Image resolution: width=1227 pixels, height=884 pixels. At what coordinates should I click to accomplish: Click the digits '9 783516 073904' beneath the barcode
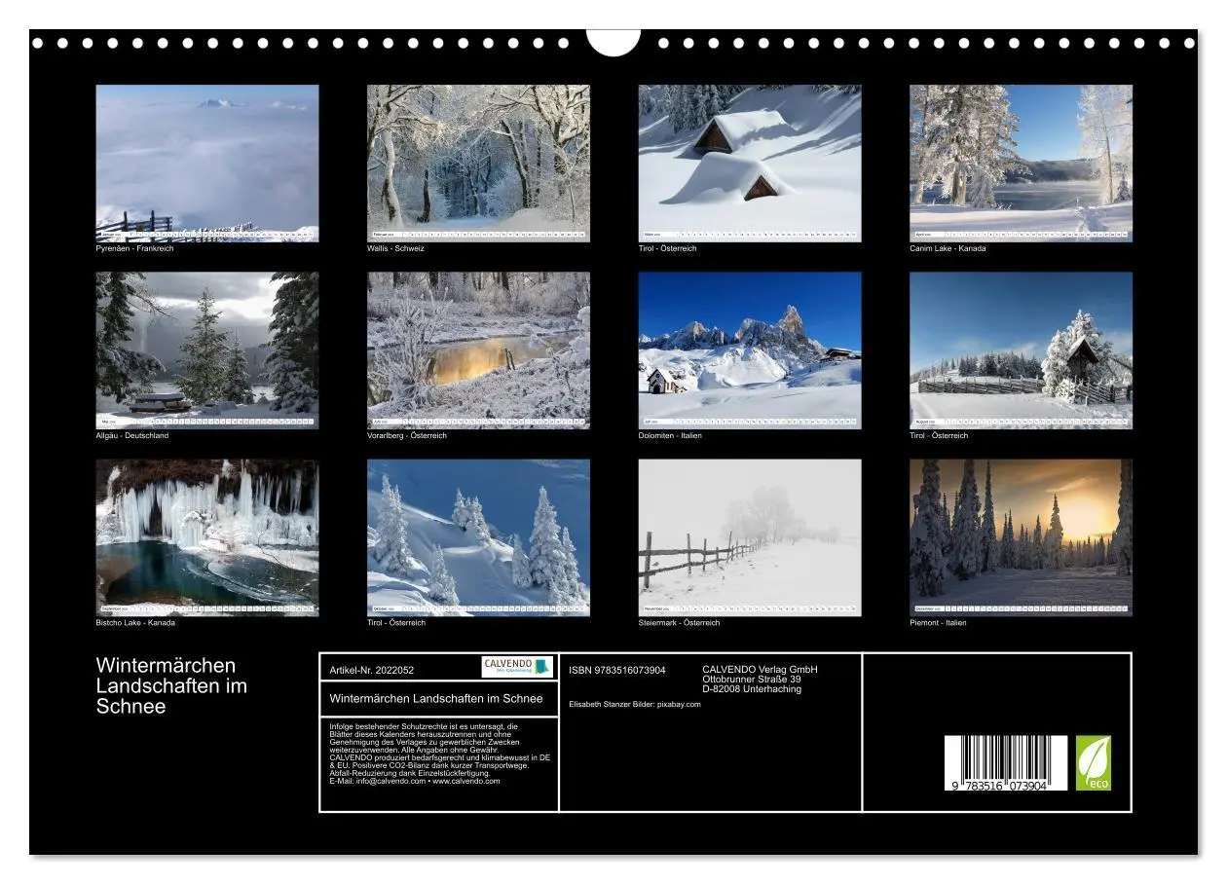(x=1000, y=786)
